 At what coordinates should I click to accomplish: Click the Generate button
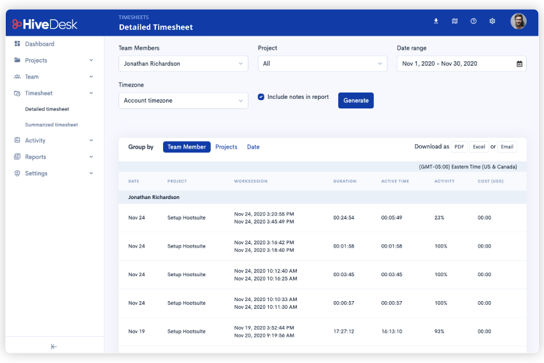tap(356, 100)
